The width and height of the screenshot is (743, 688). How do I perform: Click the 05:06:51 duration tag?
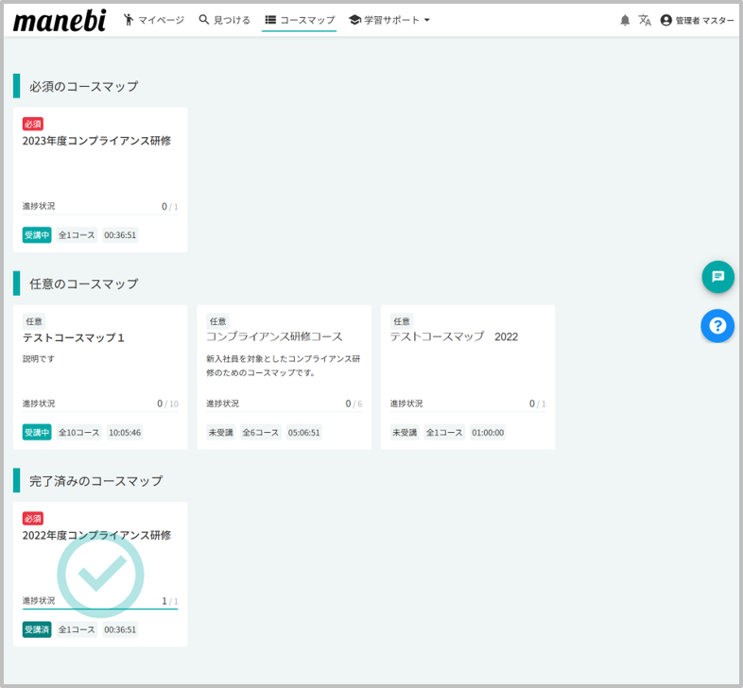[303, 432]
